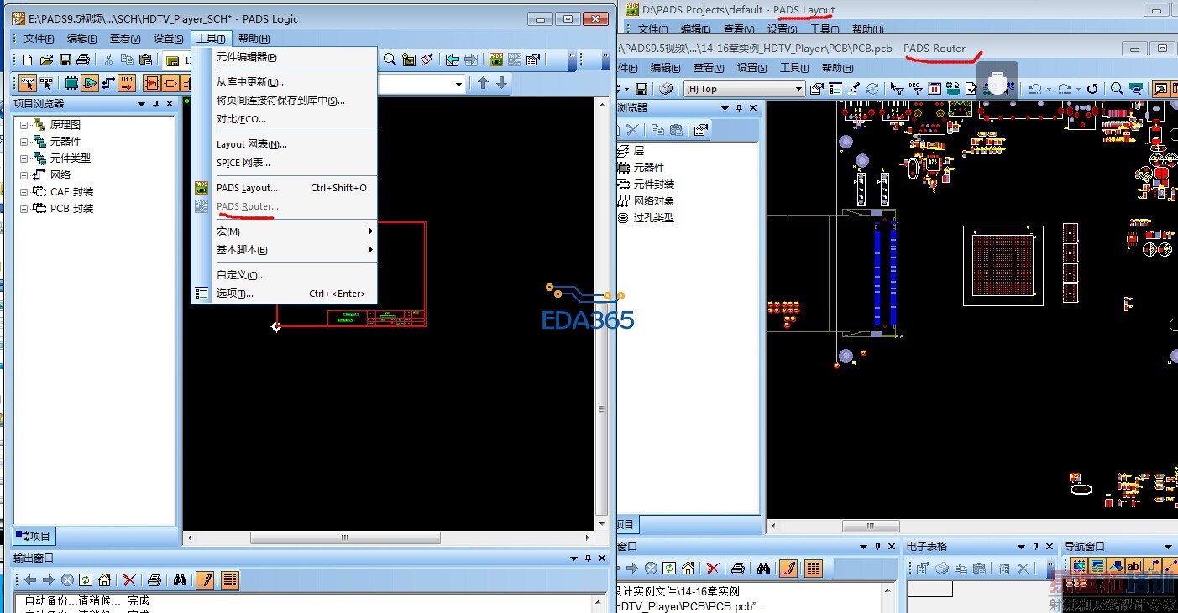Click the Copy icon in PADS Logic toolbar
This screenshot has height=613, width=1178.
point(127,60)
